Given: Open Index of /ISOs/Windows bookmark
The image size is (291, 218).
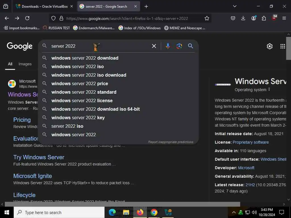Looking at the screenshot, I should coord(140,28).
